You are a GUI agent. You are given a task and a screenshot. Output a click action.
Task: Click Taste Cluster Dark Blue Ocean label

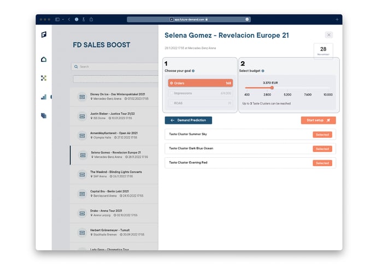click(191, 149)
